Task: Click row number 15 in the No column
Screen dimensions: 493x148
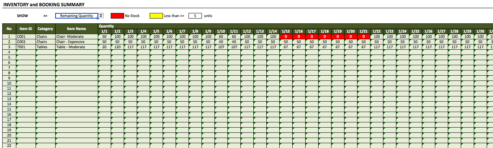Action: pyautogui.click(x=9, y=109)
